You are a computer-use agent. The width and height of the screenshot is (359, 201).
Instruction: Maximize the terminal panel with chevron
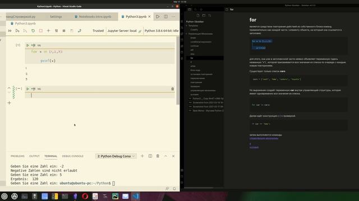165,156
